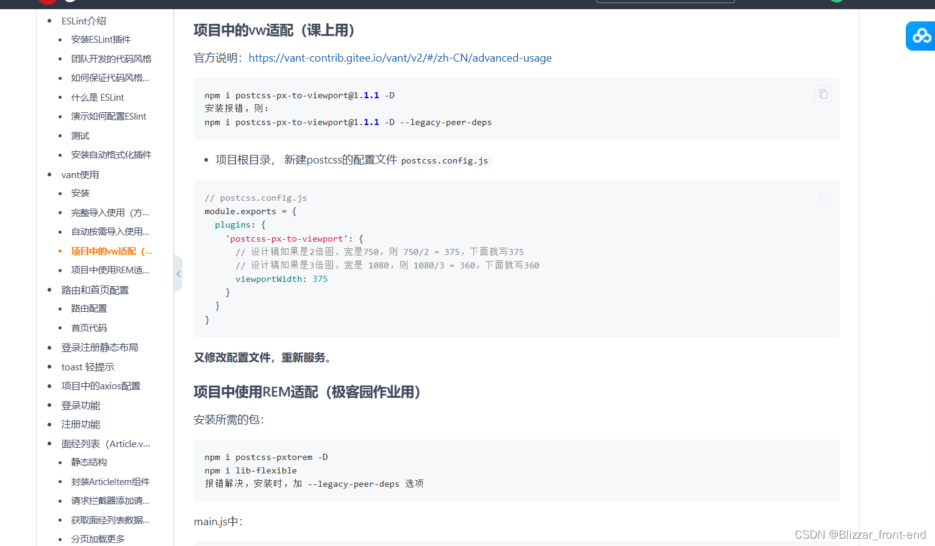The height and width of the screenshot is (546, 935).
Task: Click the plugins: { code line
Action: (240, 225)
